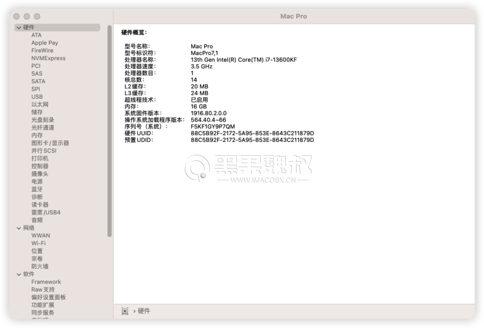Select the 网络 sidebar heading
484x328 pixels.
point(29,228)
